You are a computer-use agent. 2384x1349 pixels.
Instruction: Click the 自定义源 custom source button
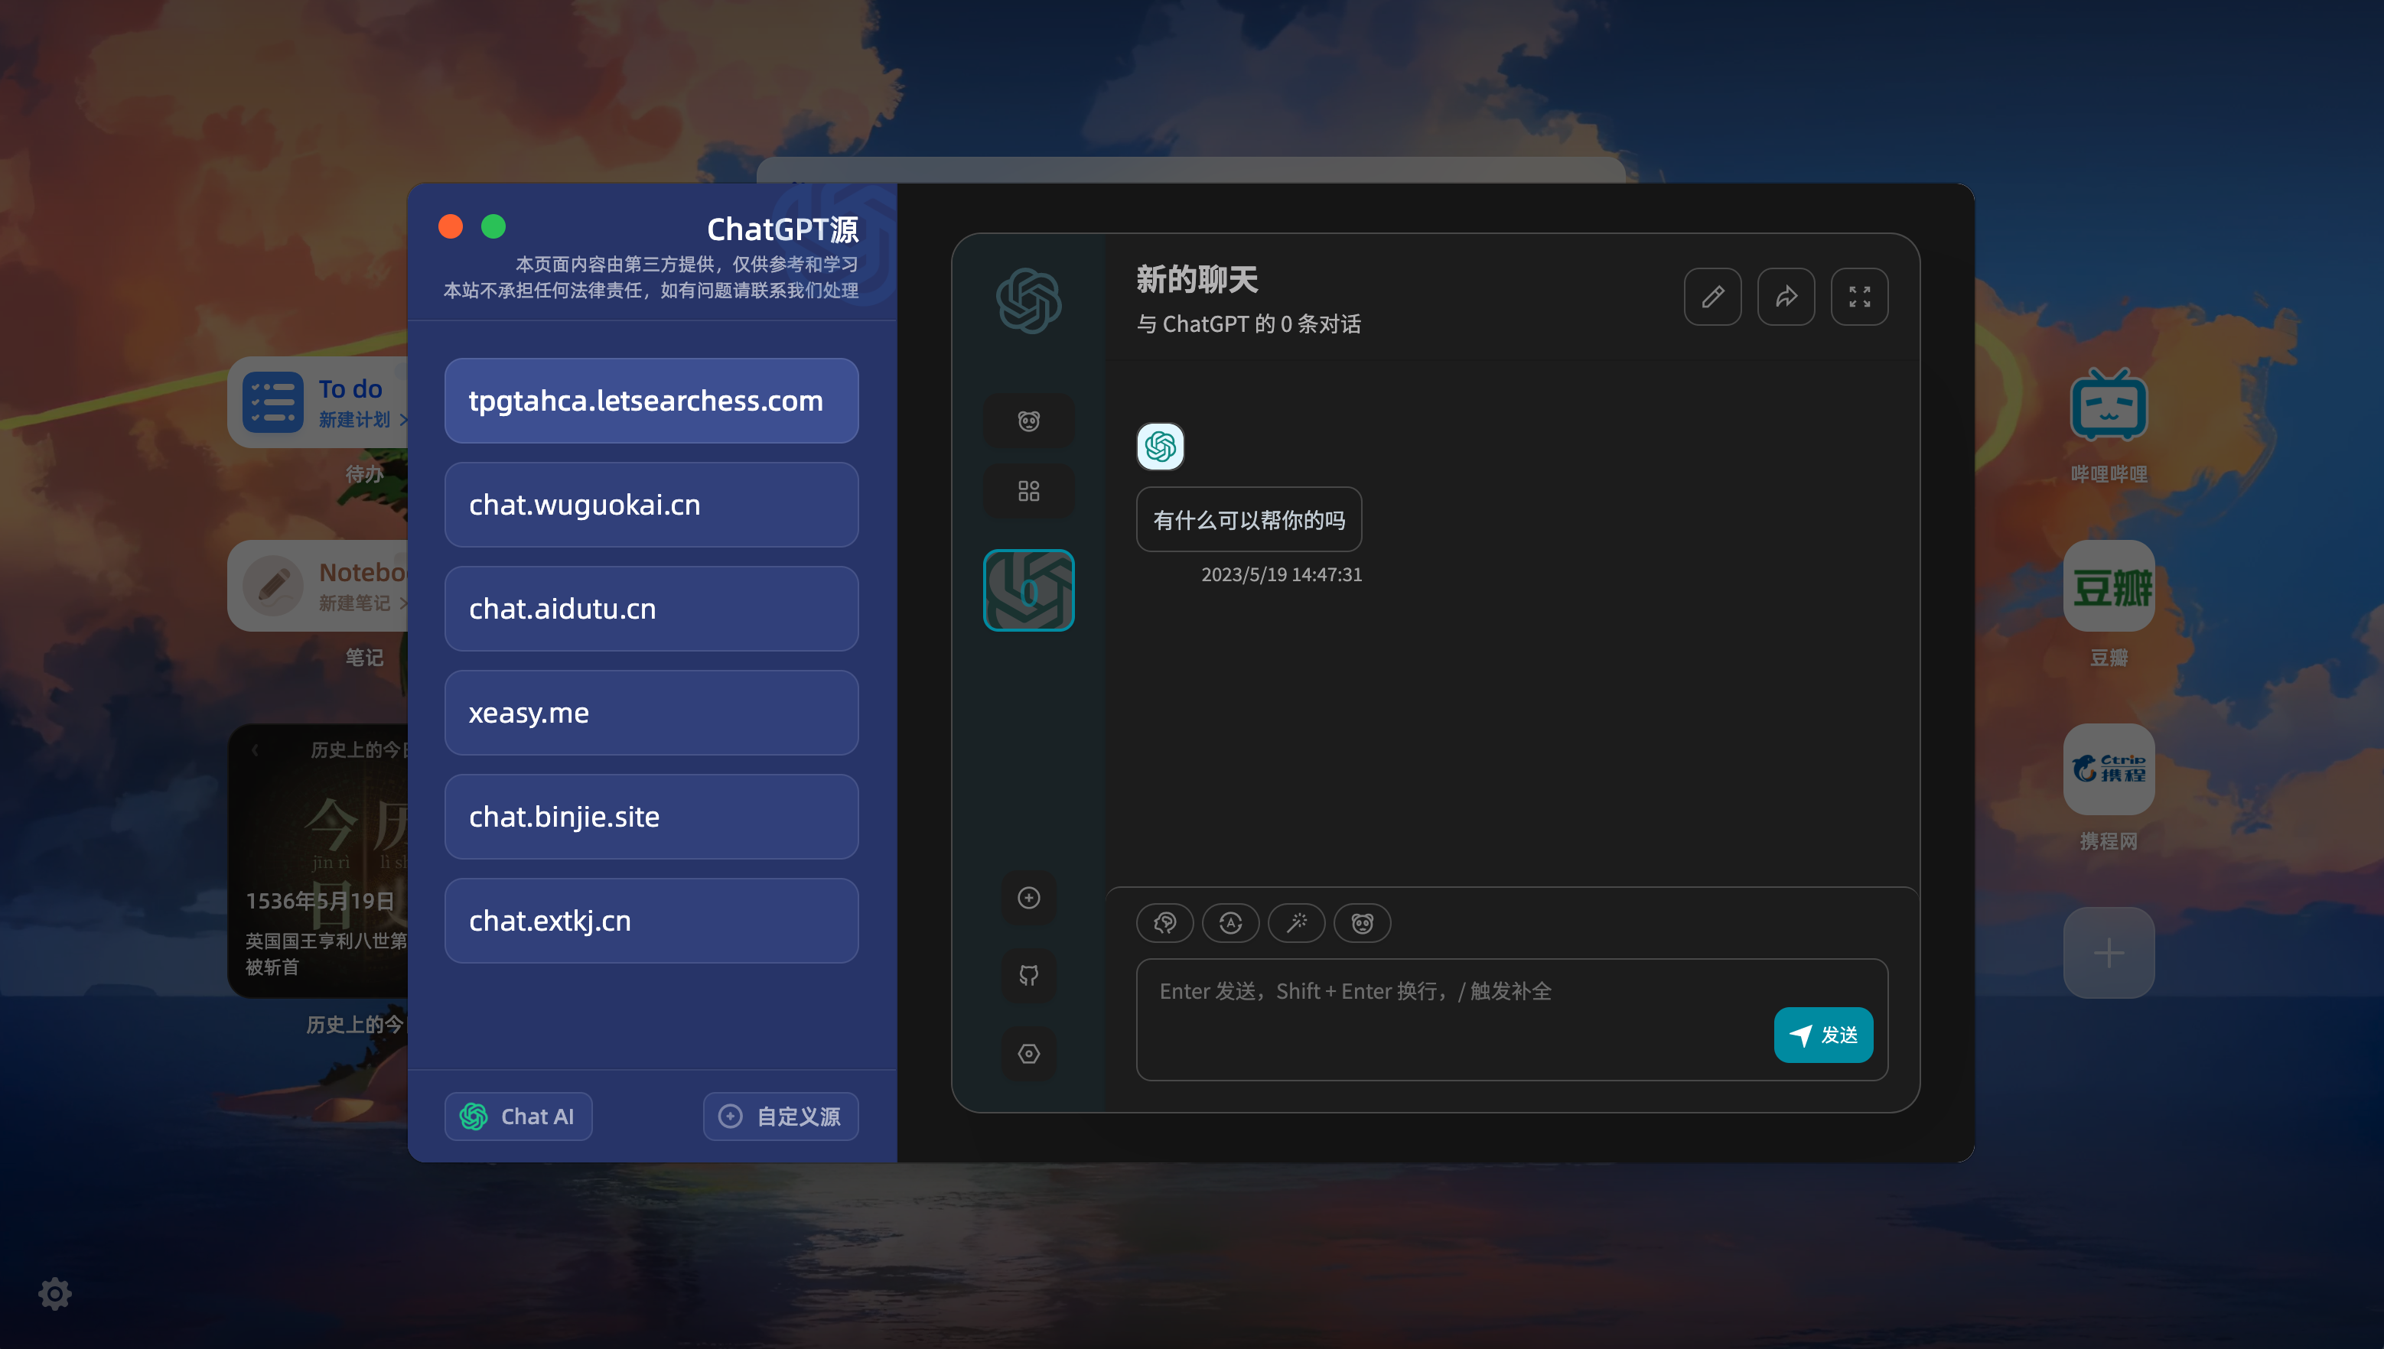[x=780, y=1116]
